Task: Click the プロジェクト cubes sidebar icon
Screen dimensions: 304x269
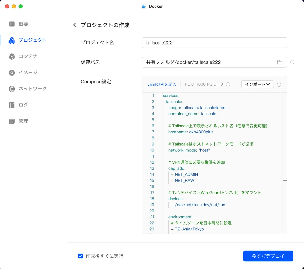Action: pyautogui.click(x=12, y=40)
